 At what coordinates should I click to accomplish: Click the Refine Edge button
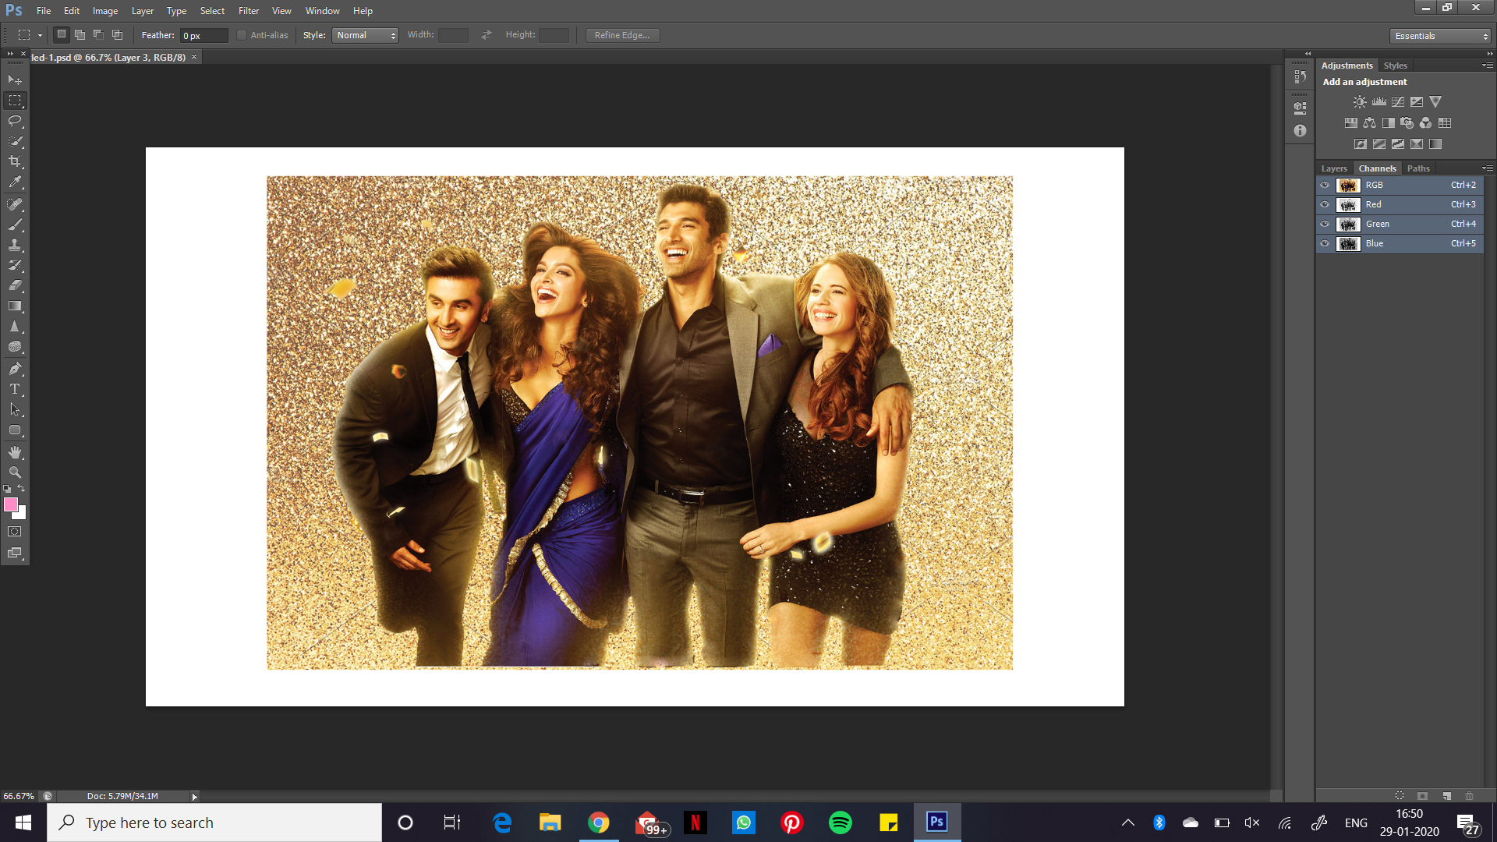tap(622, 35)
